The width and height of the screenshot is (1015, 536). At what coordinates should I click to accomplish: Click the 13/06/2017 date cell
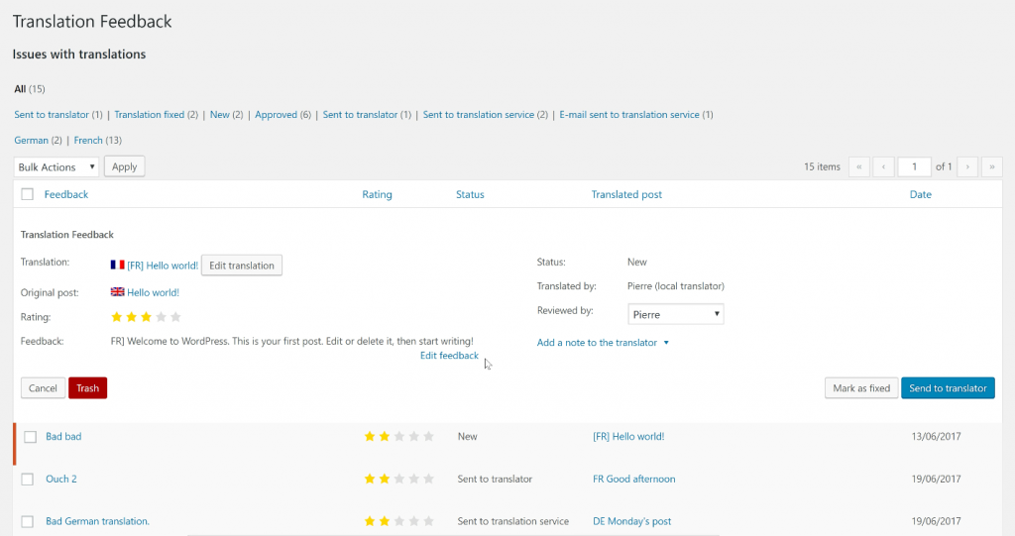click(x=936, y=436)
